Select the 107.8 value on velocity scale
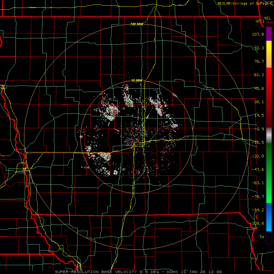Viewport: 274px width, 274px height. 258,34
